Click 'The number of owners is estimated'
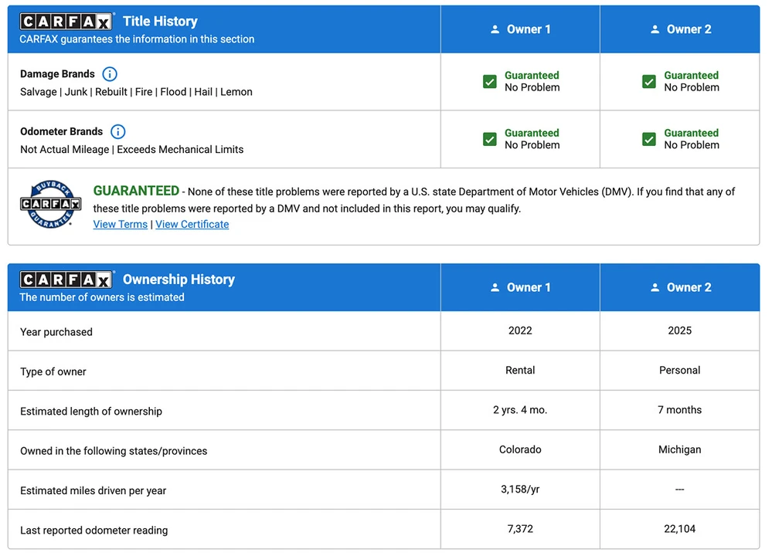The width and height of the screenshot is (772, 556). pos(102,297)
